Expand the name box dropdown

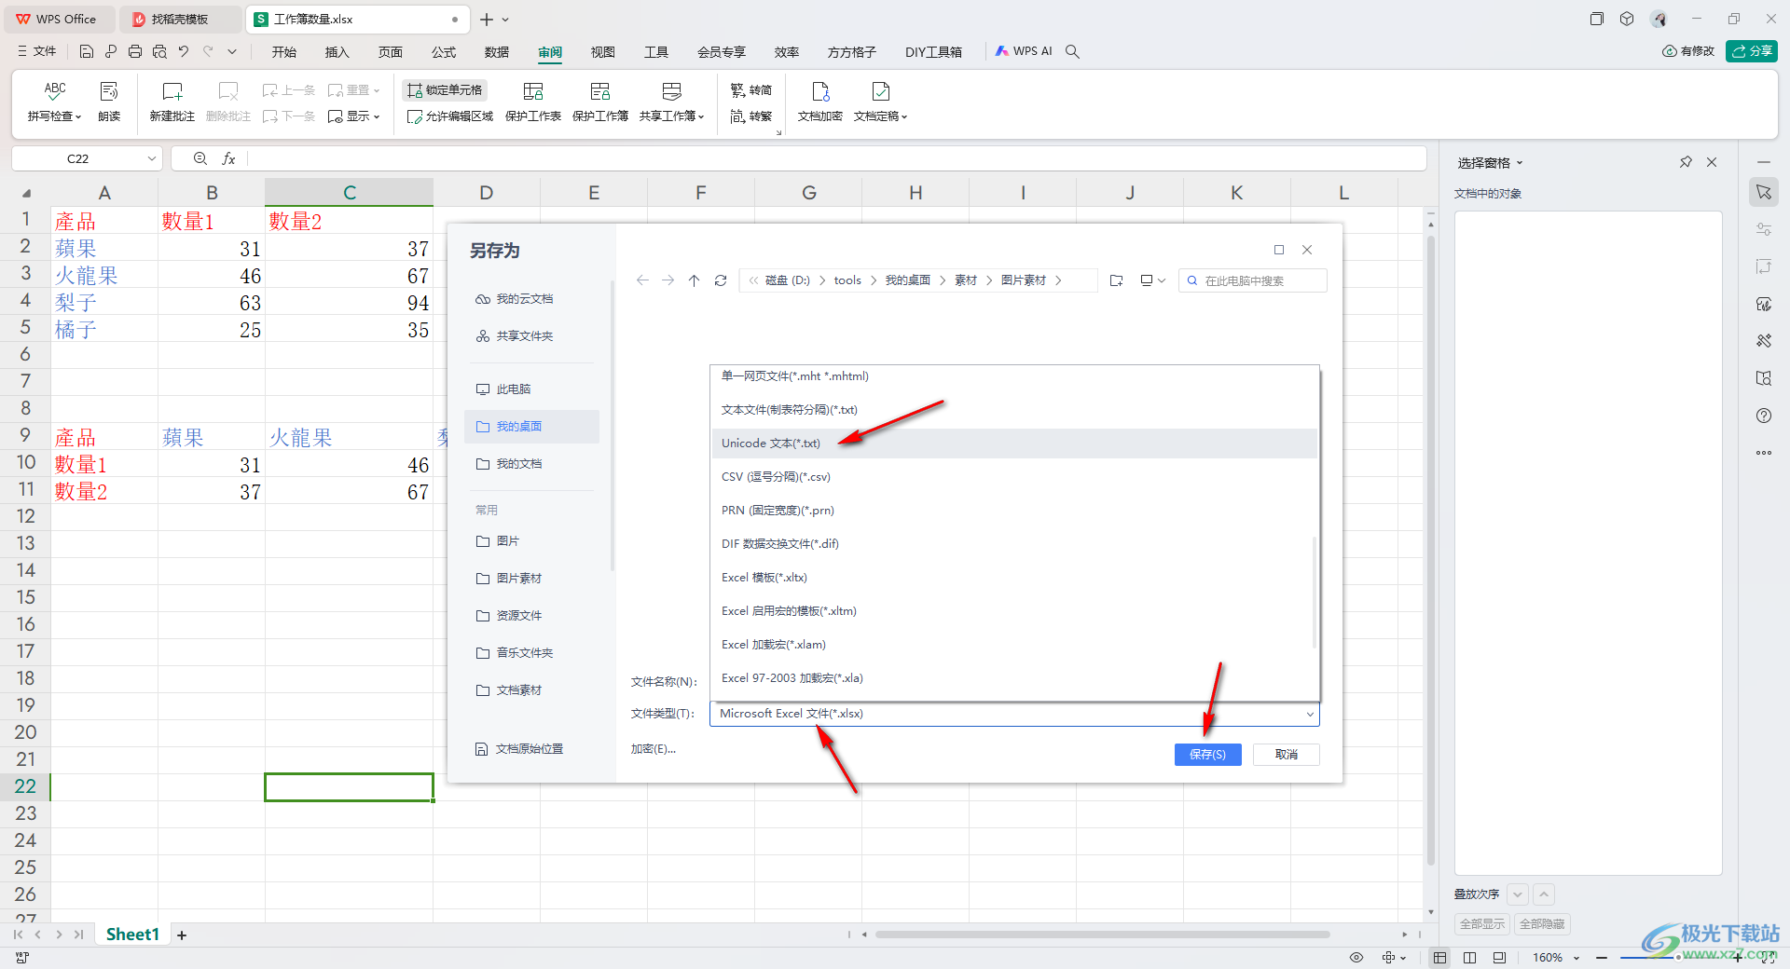pyautogui.click(x=152, y=159)
